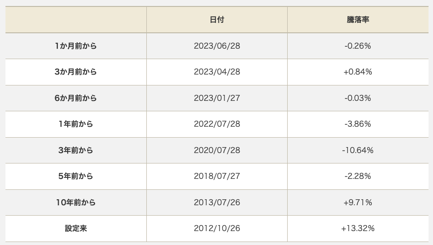Select the 3か月前から row label
The width and height of the screenshot is (433, 245).
(76, 72)
